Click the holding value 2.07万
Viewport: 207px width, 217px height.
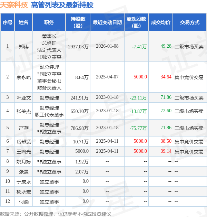[x=82, y=172]
